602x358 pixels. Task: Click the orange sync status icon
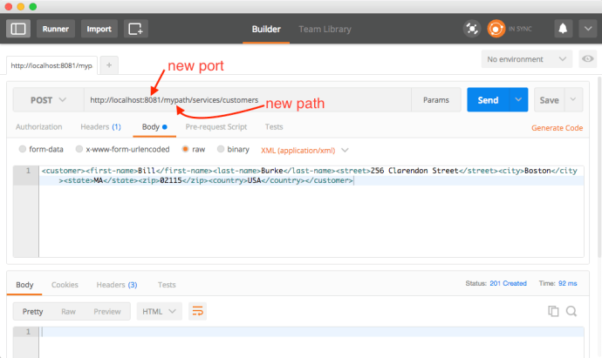pos(496,29)
